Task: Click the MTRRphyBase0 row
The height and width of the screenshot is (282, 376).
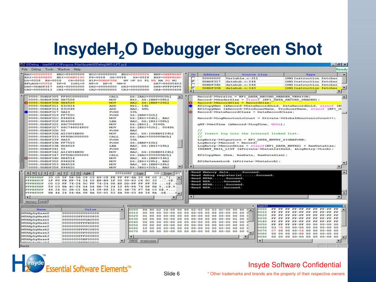Action: [70, 213]
